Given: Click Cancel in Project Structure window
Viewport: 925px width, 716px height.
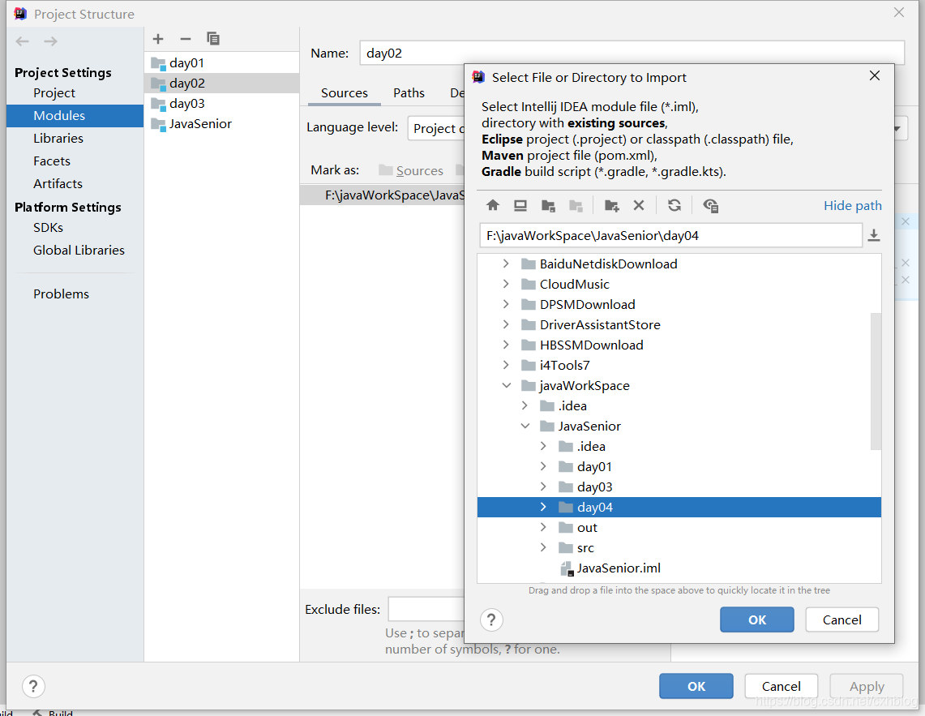Looking at the screenshot, I should coord(781,687).
